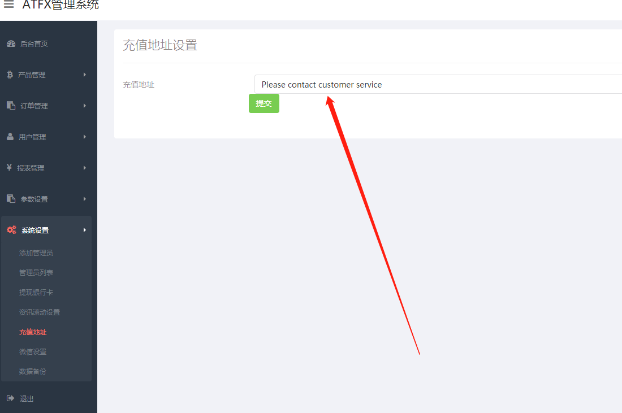The height and width of the screenshot is (413, 622).
Task: Expand the 用户管理 submenu arrow
Action: click(84, 137)
